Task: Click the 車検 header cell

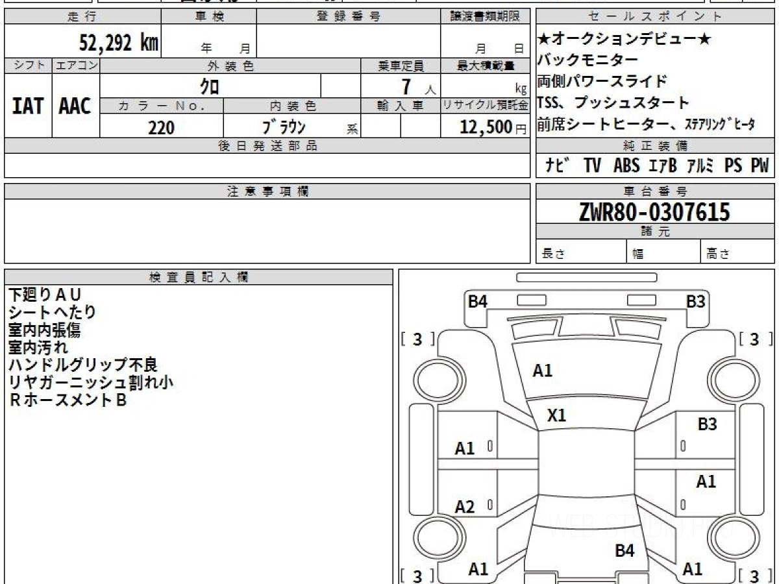Action: [x=210, y=18]
